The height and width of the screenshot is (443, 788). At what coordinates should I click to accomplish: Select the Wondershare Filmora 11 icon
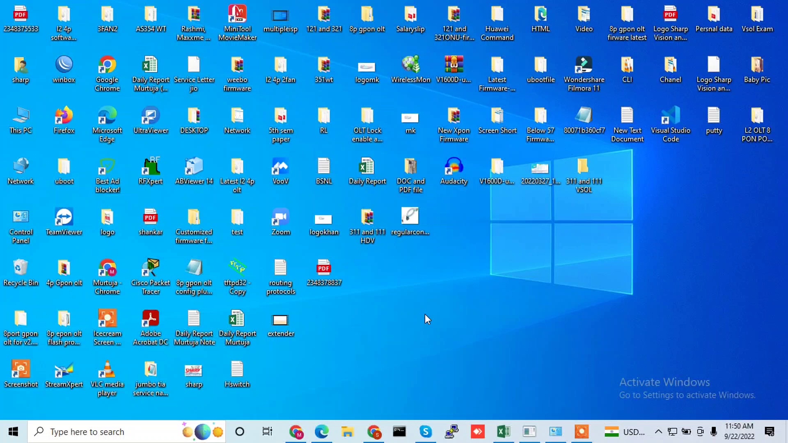[x=584, y=66]
